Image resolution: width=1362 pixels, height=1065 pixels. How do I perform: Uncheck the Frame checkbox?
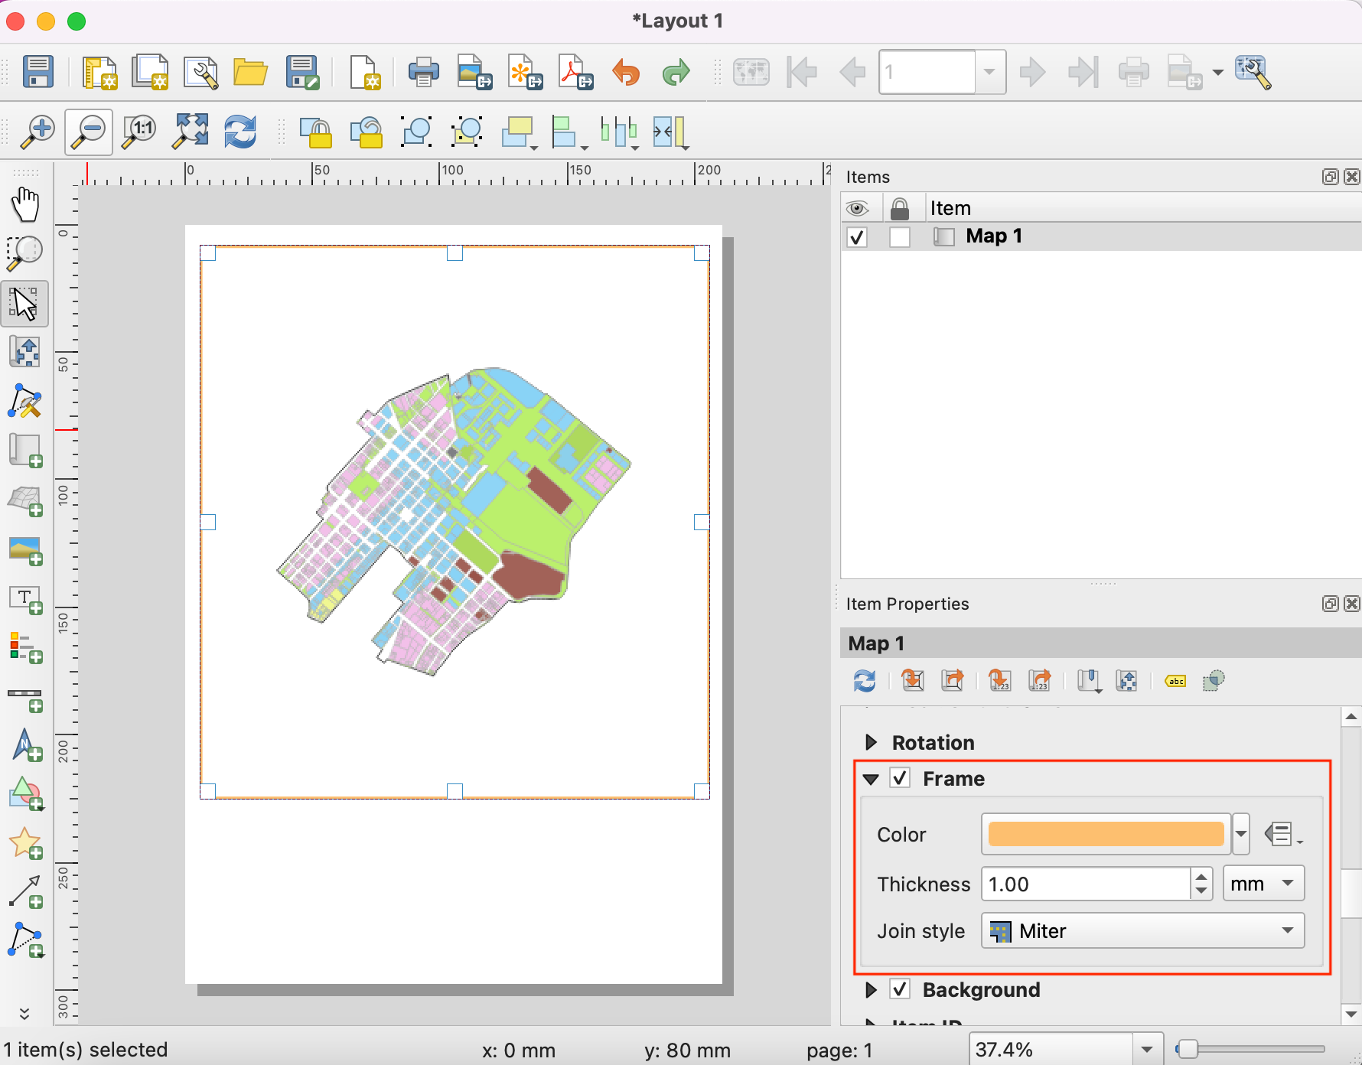tap(900, 779)
